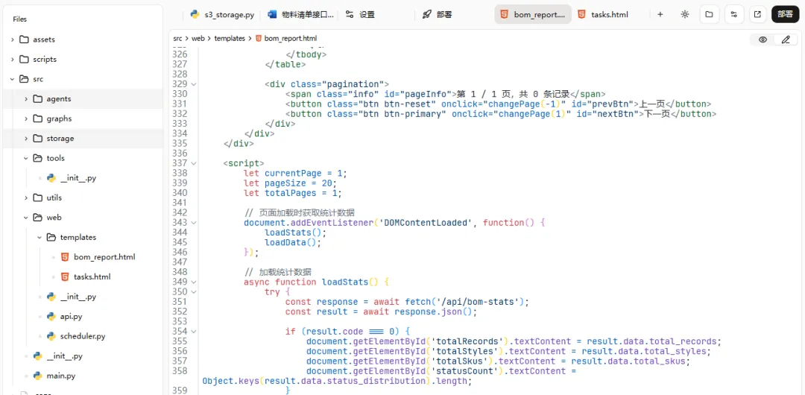The width and height of the screenshot is (805, 395).
Task: Open the 设置 tab
Action: coord(360,14)
